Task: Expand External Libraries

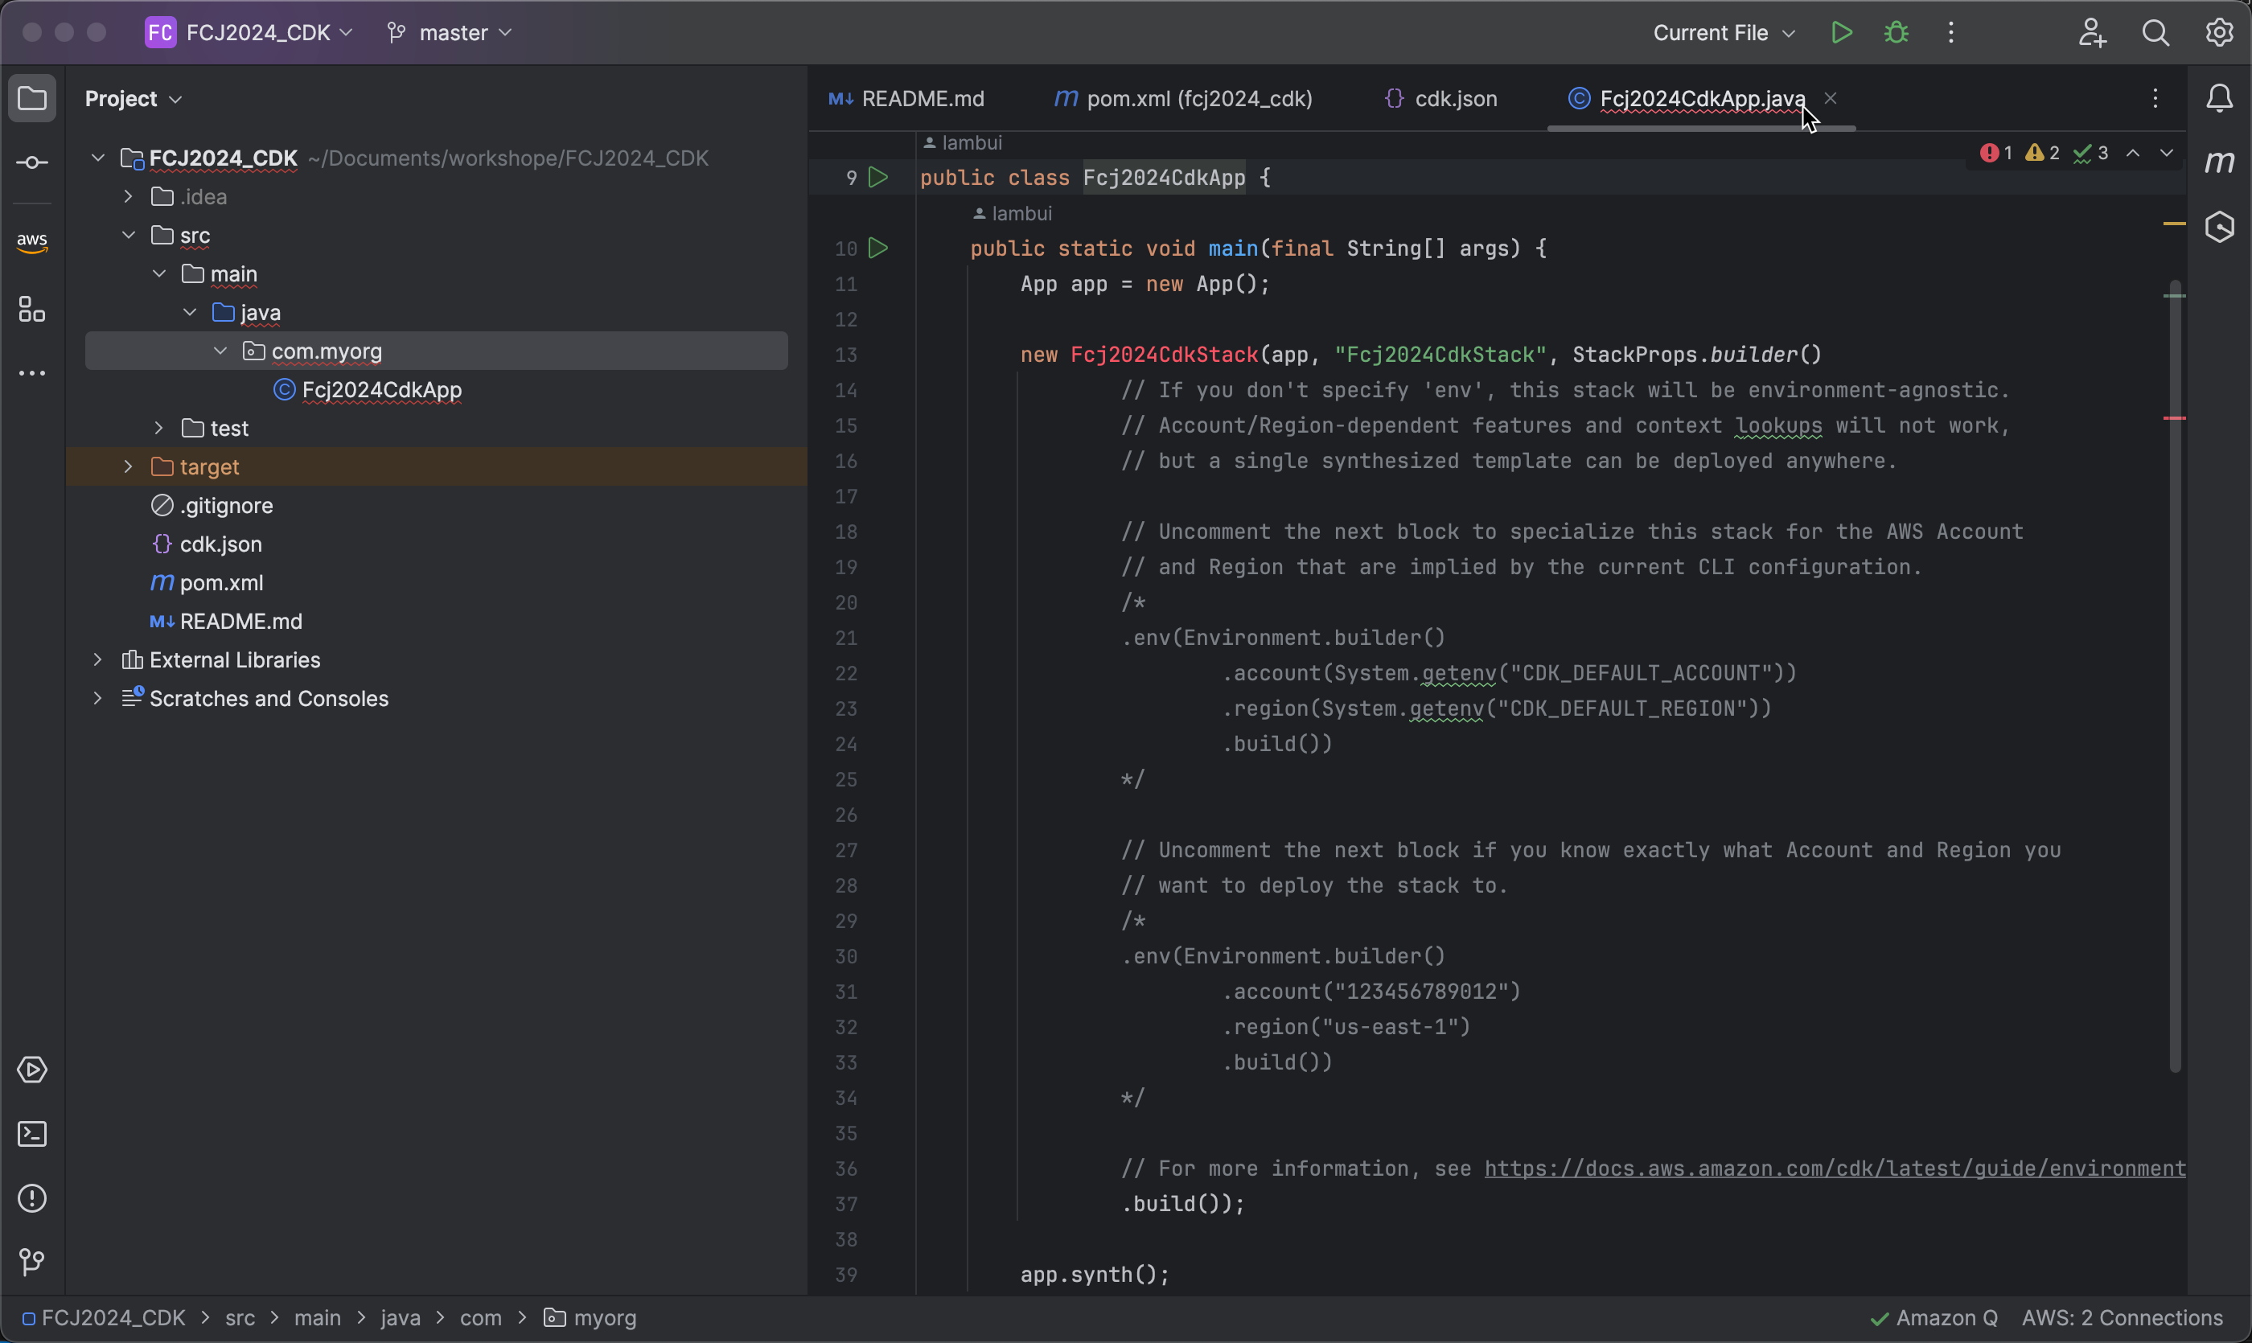Action: (98, 659)
